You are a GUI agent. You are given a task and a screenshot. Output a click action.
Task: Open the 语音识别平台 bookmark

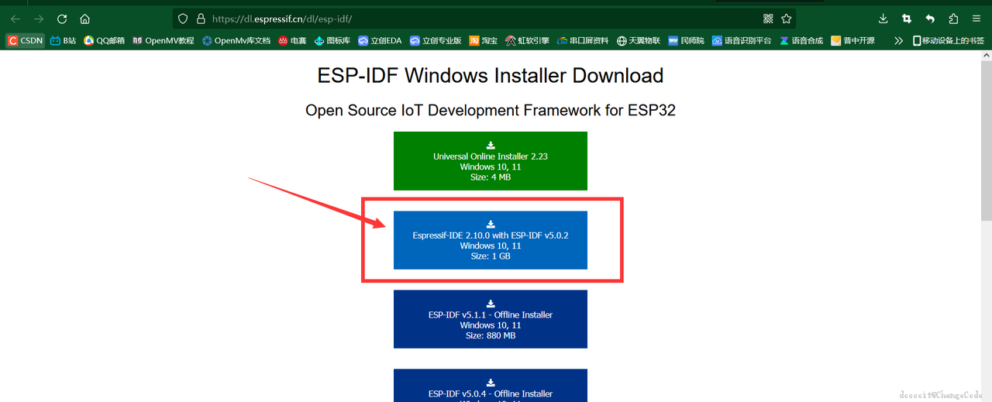pyautogui.click(x=742, y=40)
